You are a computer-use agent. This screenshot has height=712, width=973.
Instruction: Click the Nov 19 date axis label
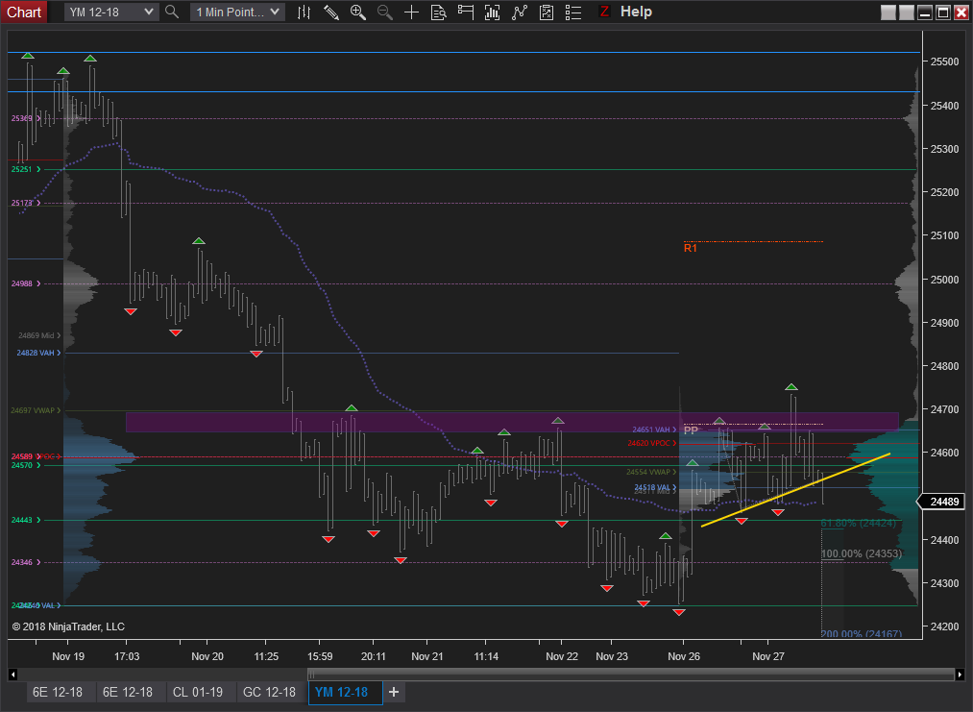68,656
